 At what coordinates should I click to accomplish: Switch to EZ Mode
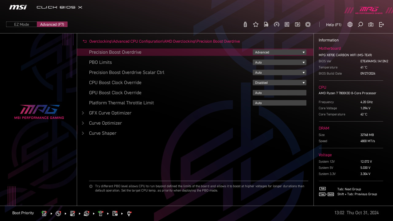pos(21,24)
